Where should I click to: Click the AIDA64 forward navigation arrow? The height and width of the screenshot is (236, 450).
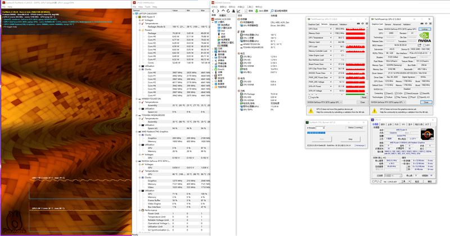[x=218, y=11]
